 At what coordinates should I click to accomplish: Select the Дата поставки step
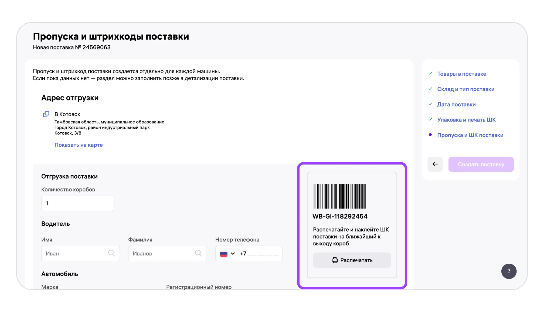pyautogui.click(x=456, y=105)
